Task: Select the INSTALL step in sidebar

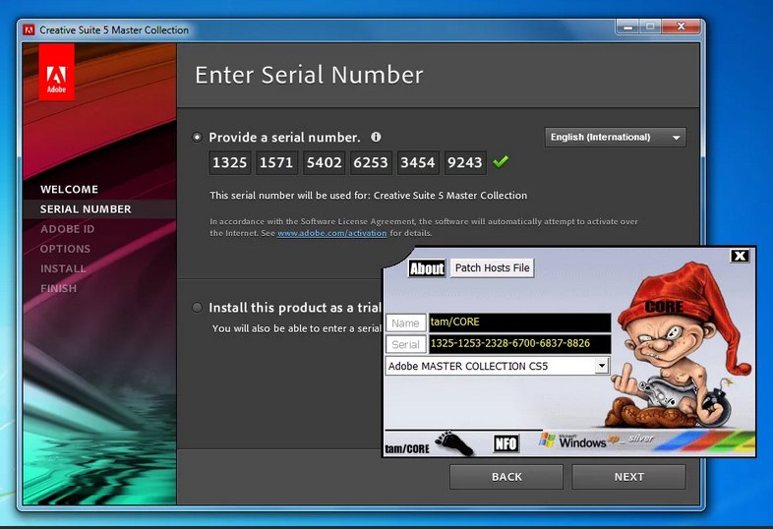Action: pos(63,268)
